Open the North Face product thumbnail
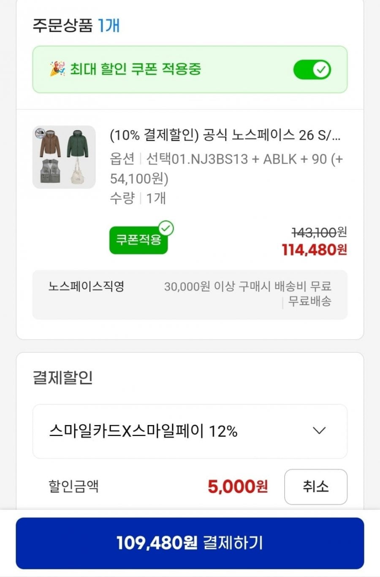Viewport: 380px width, 577px height. click(x=64, y=157)
